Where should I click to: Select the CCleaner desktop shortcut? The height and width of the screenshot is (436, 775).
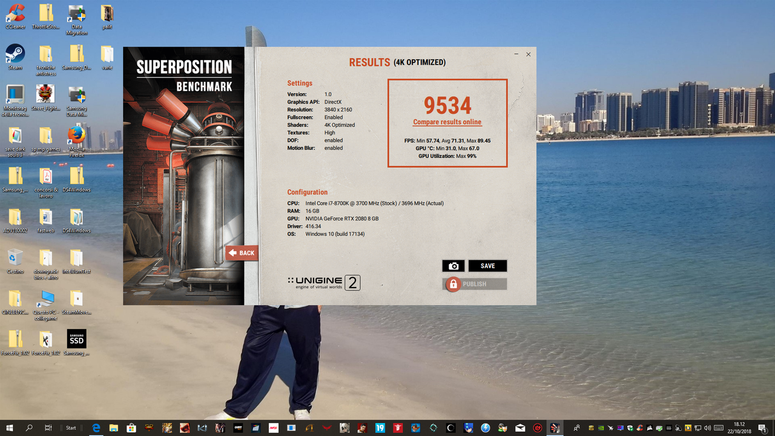click(x=15, y=16)
